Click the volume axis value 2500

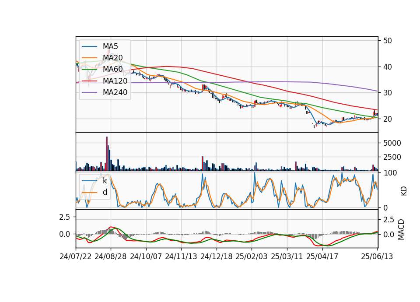[392, 157]
